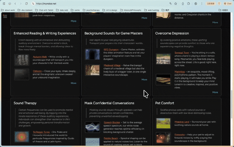Viewport: 234px width, 147px height.
Task: Open the hamburger menu on myNoise page
Action: 5,16
